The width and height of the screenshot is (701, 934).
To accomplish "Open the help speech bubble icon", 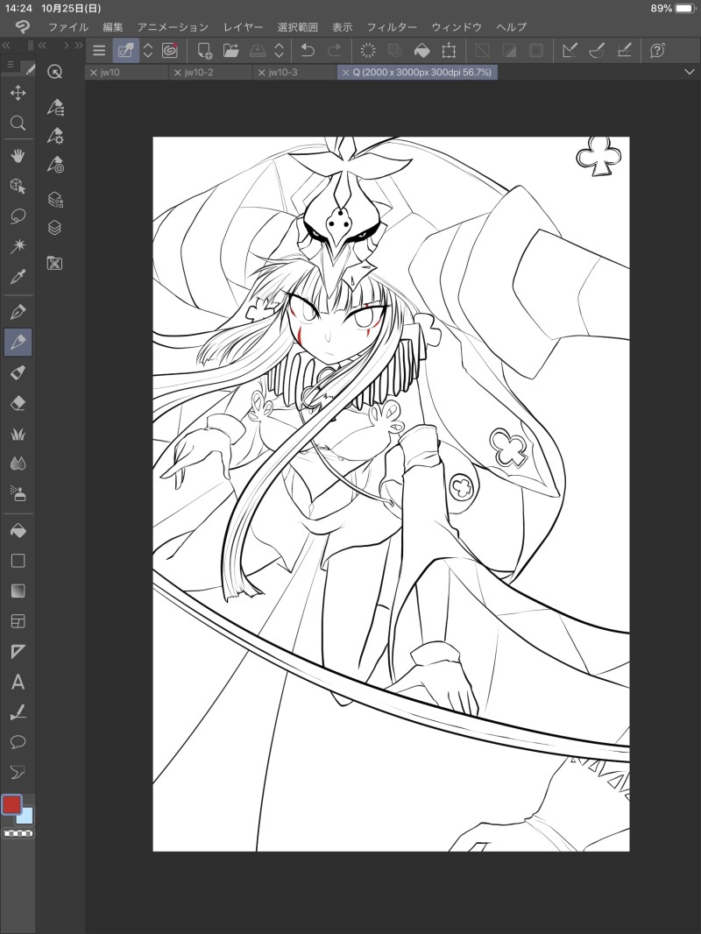I will 657,51.
